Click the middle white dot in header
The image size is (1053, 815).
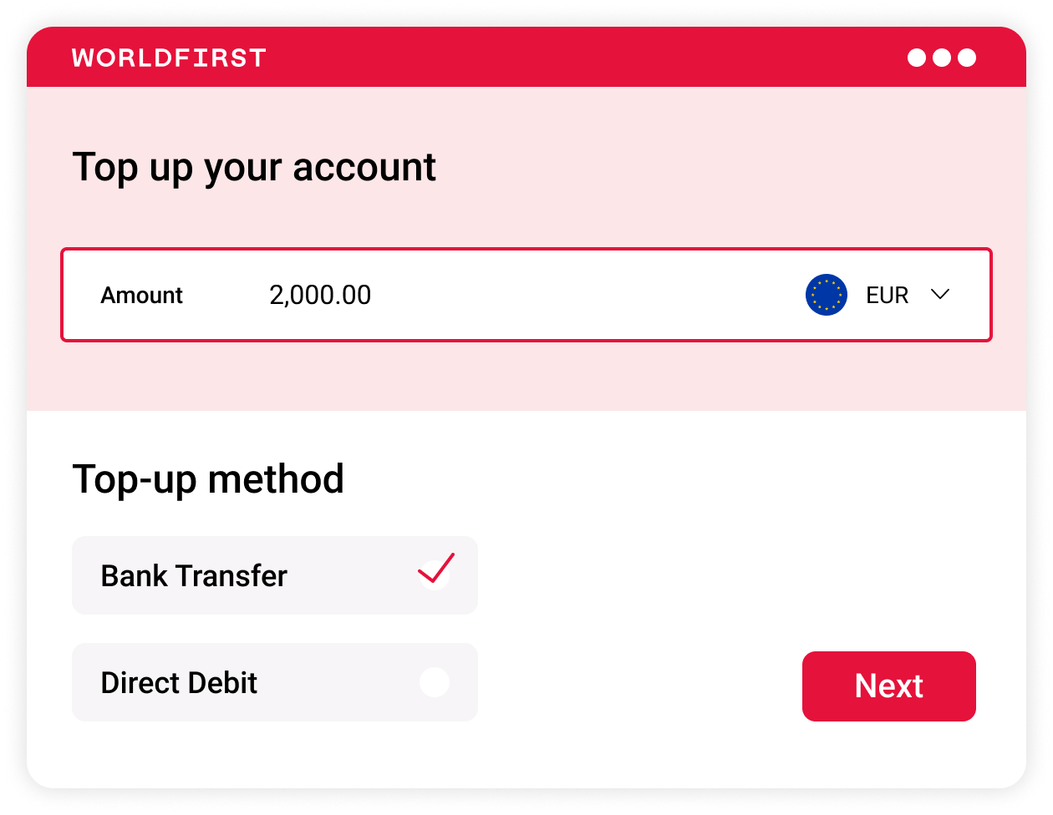click(942, 58)
